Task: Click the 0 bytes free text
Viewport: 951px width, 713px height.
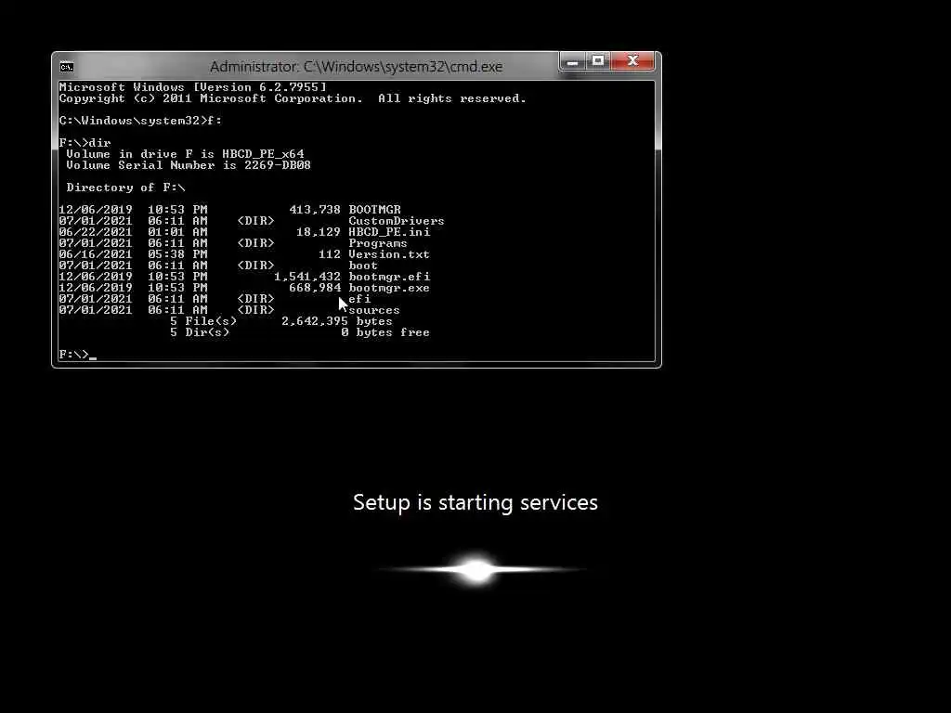Action: click(x=385, y=333)
